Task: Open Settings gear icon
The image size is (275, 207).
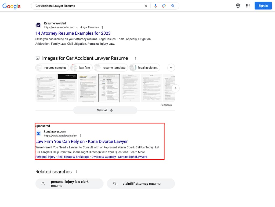Action: click(238, 6)
